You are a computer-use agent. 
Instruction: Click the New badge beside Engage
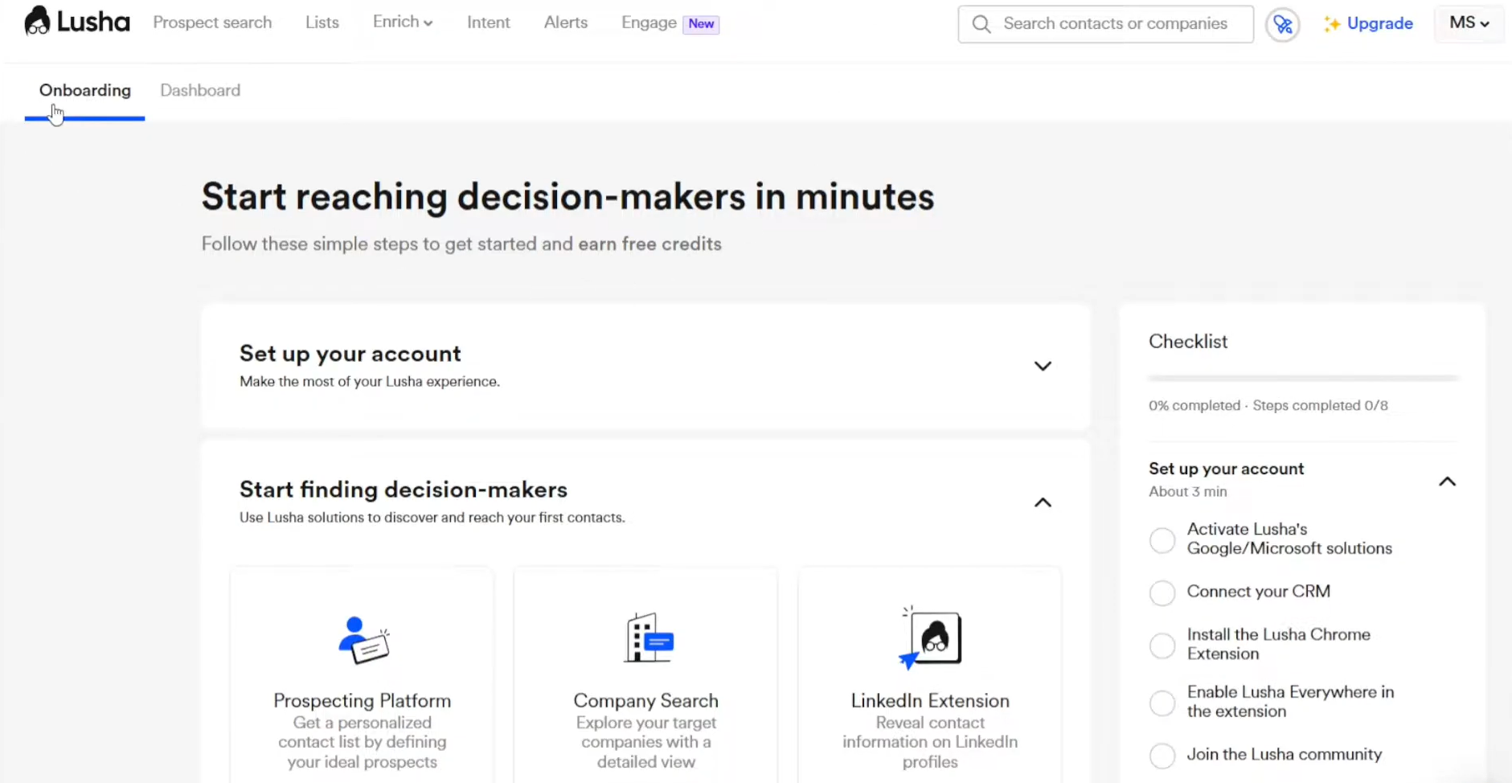(700, 24)
